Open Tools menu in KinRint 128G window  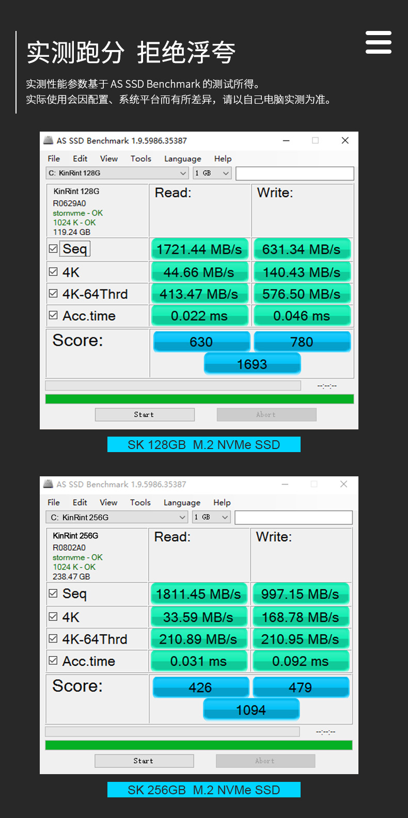(141, 158)
